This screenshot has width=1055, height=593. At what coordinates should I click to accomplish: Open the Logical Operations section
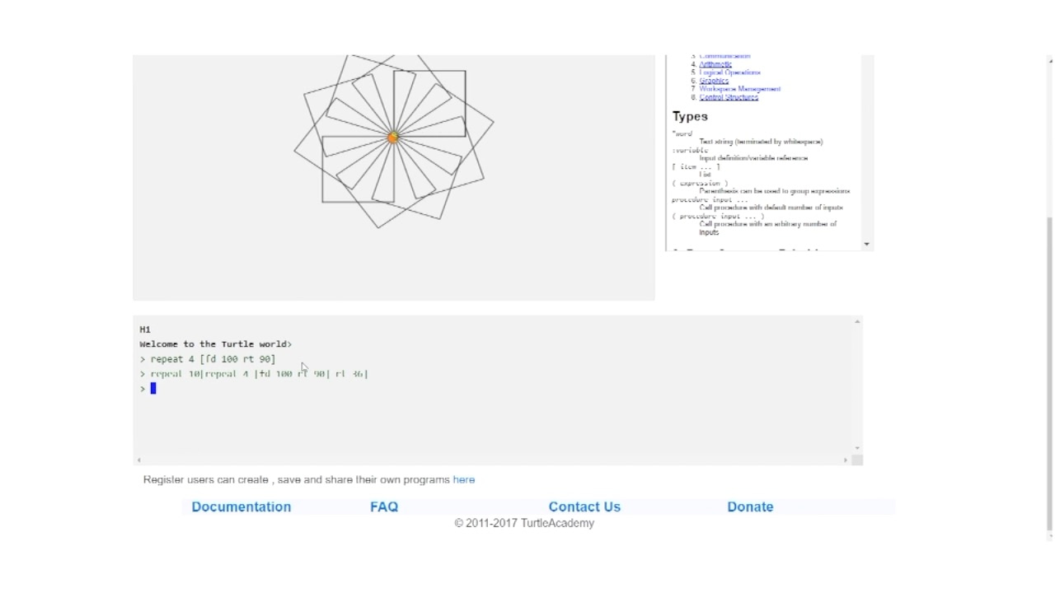tap(729, 72)
